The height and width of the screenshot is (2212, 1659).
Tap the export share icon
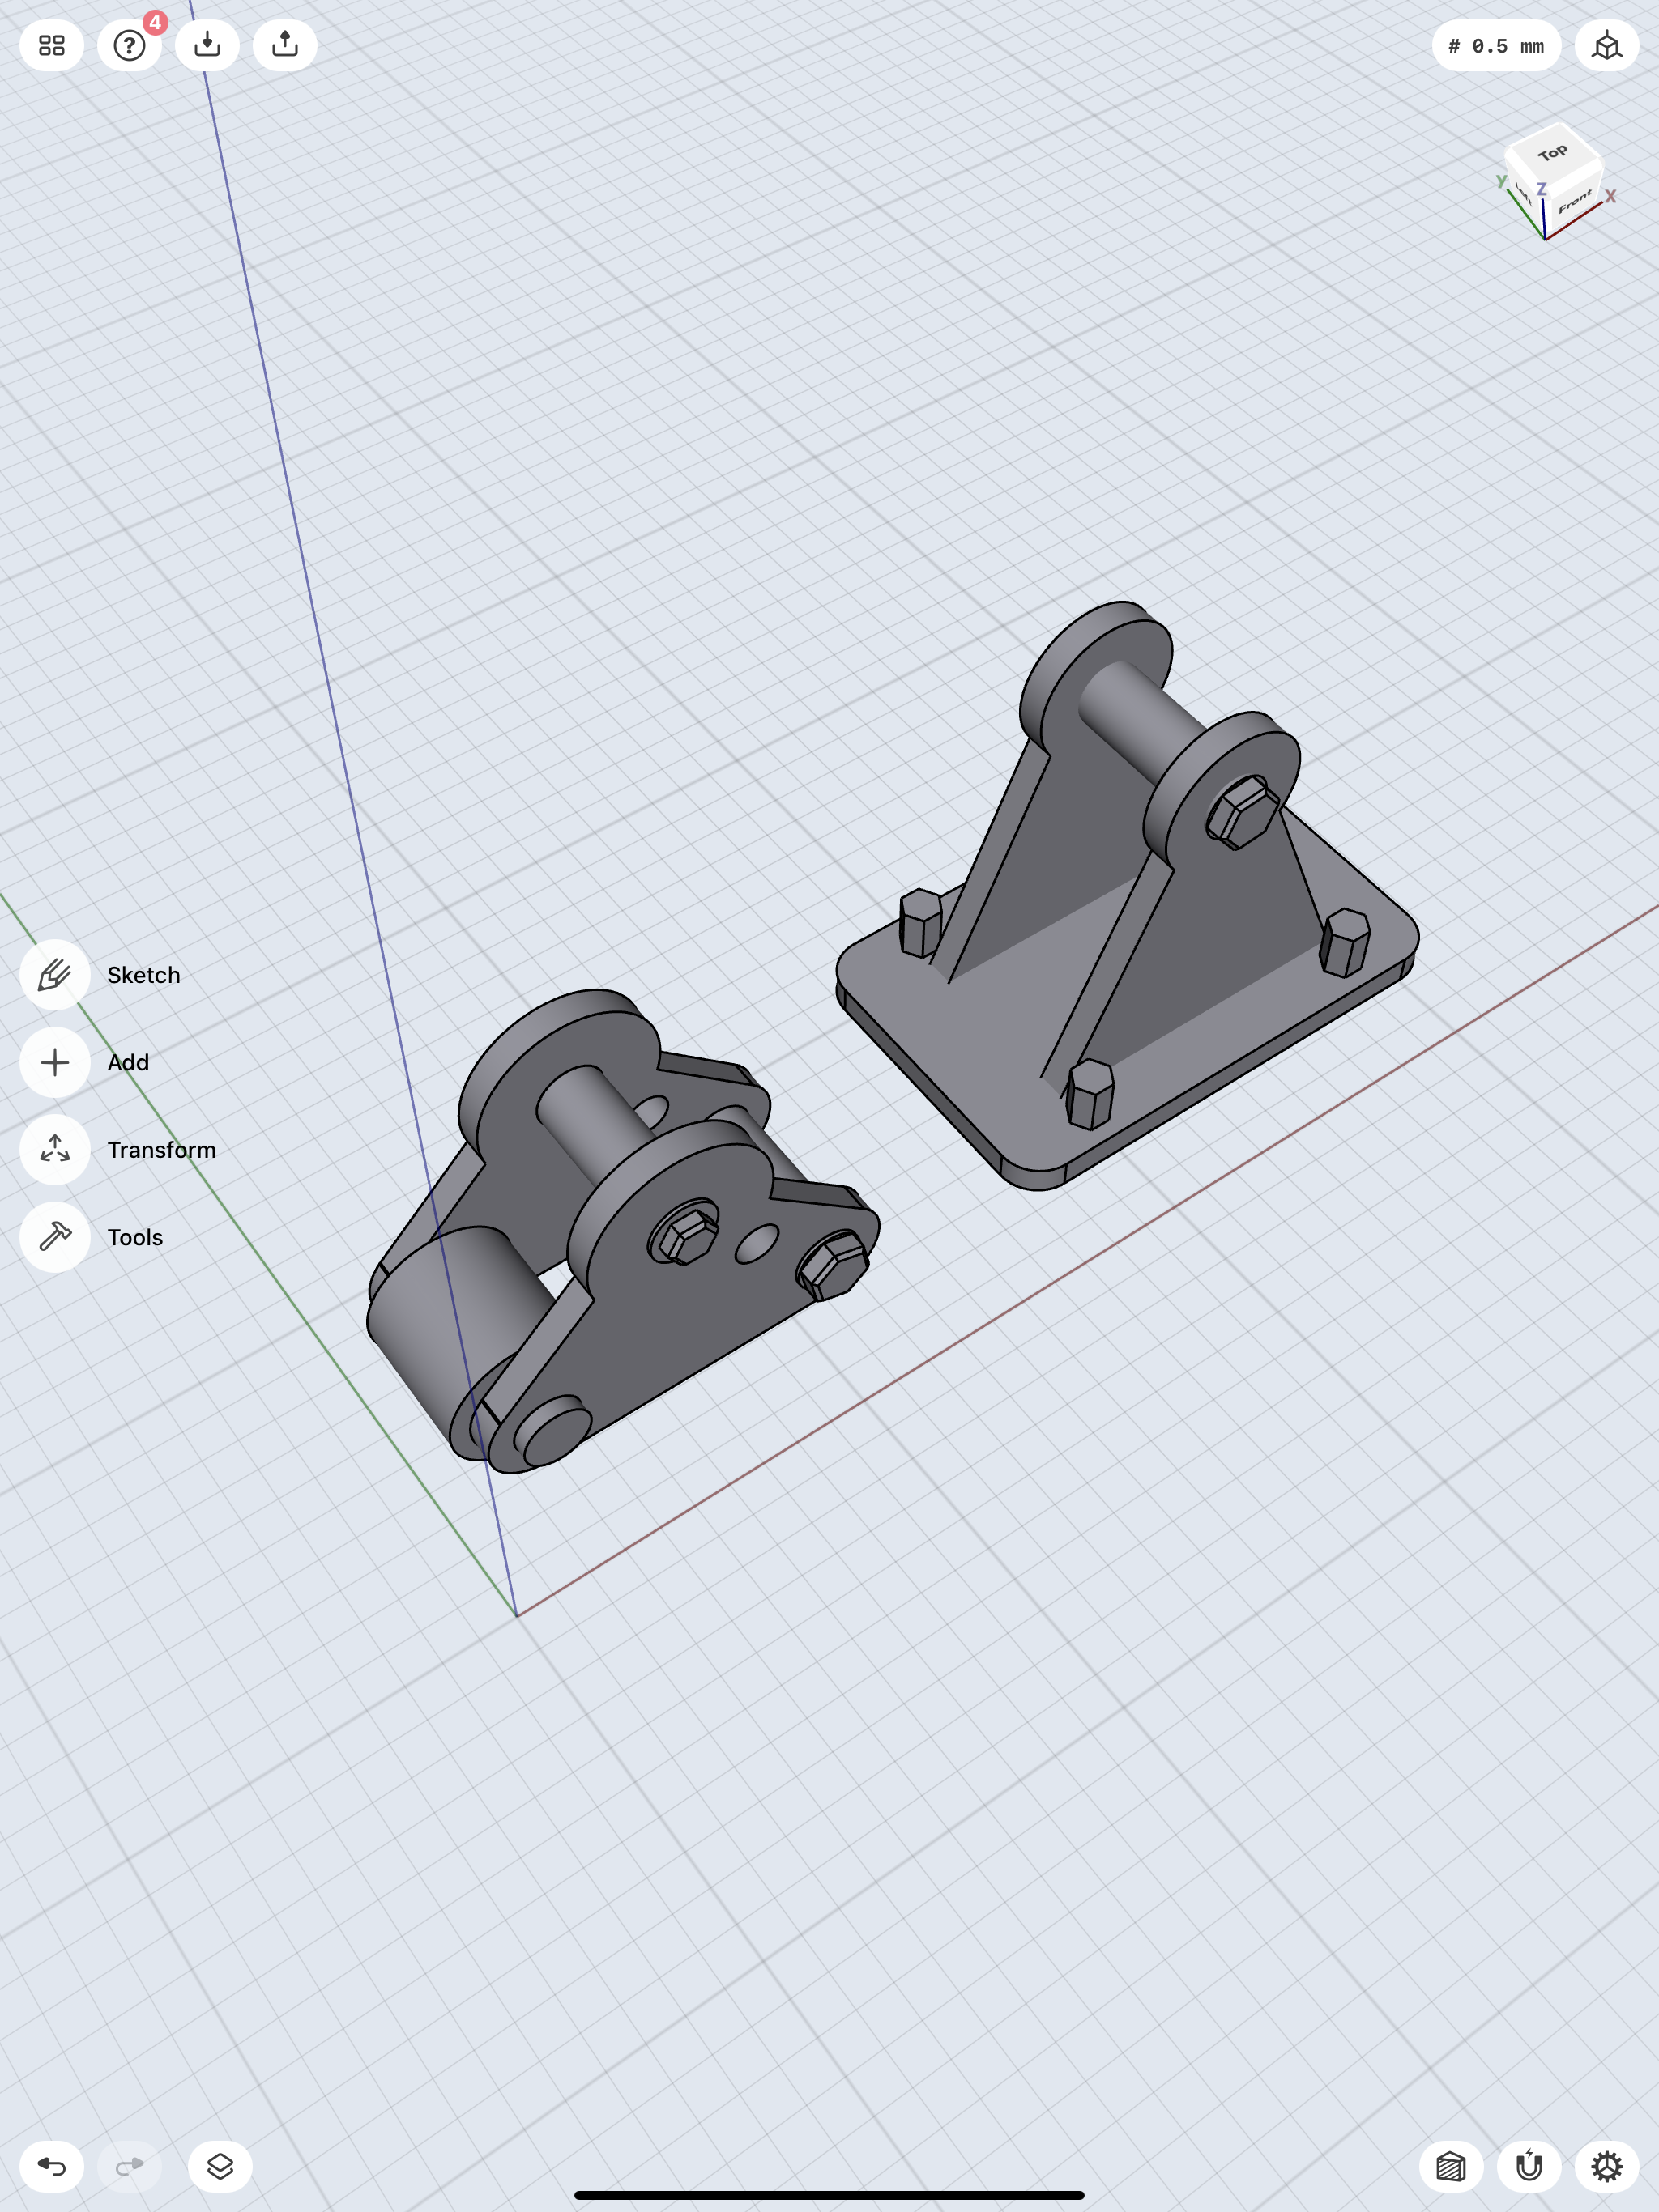point(285,45)
